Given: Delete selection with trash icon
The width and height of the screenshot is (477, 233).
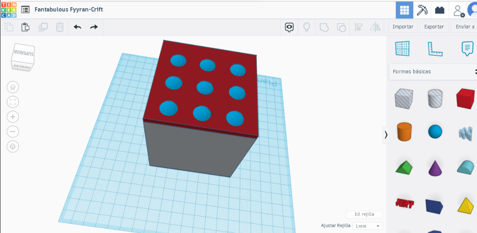Looking at the screenshot, I should (60, 27).
